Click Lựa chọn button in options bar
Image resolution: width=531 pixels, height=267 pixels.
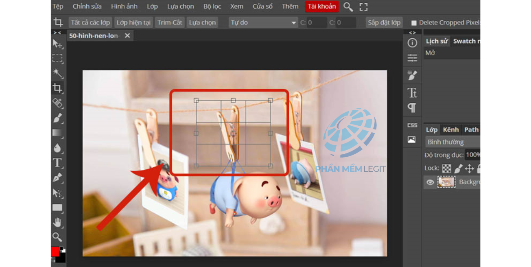tap(202, 22)
